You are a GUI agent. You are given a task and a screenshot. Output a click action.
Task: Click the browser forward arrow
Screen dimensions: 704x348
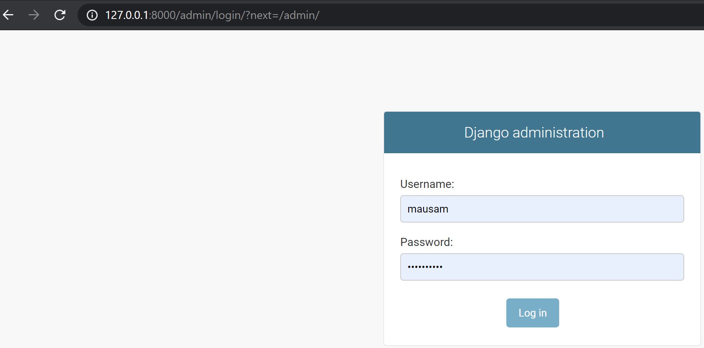click(x=34, y=15)
